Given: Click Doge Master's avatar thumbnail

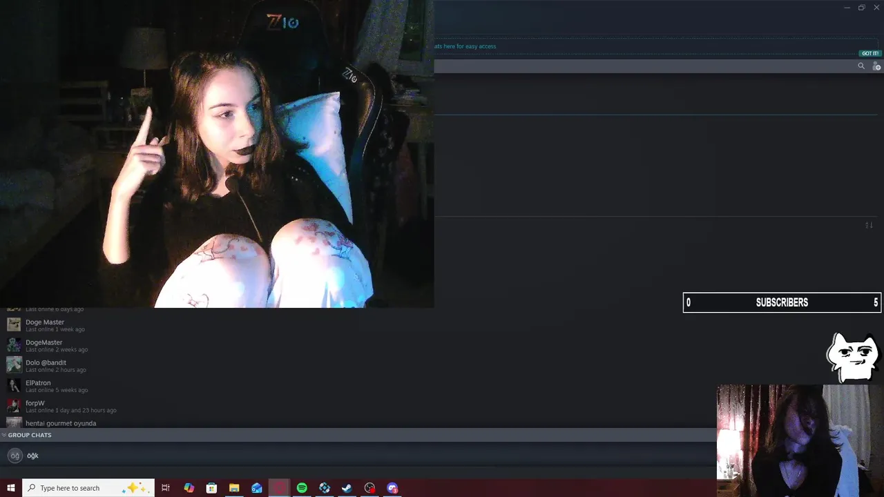Looking at the screenshot, I should pyautogui.click(x=14, y=324).
